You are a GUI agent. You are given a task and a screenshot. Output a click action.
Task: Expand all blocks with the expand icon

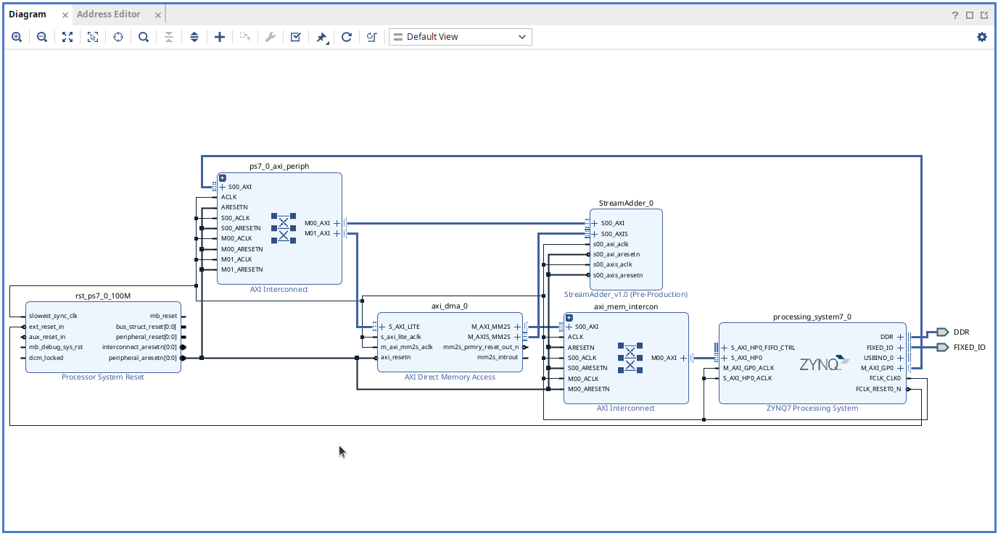click(194, 37)
